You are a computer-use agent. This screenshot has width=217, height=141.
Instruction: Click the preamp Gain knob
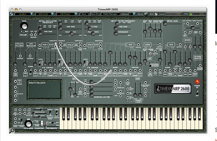point(24,26)
